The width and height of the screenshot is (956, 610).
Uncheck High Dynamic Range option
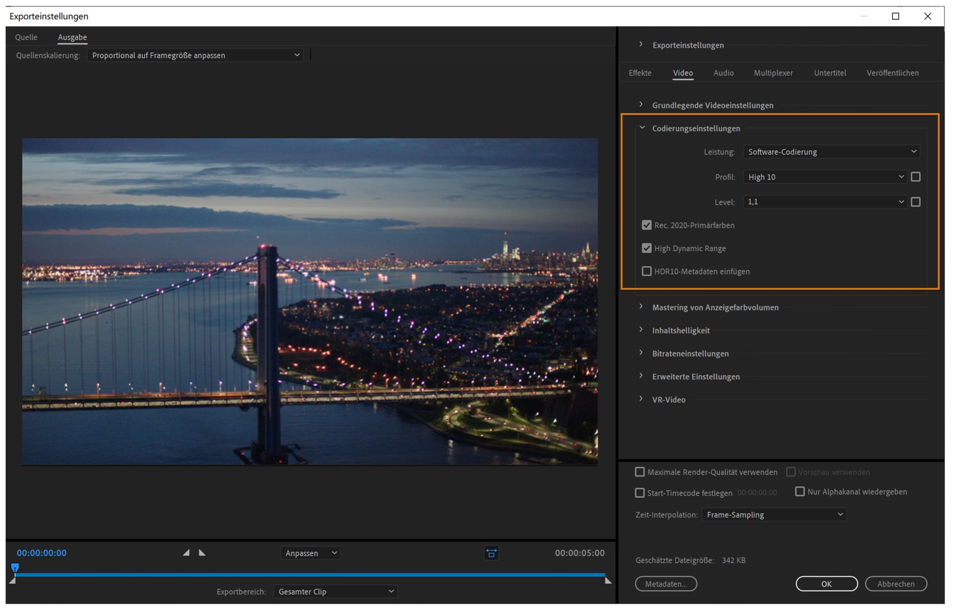(x=646, y=248)
